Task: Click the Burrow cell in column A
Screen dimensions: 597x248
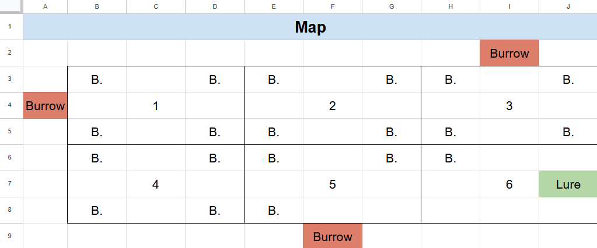Action: (x=46, y=105)
